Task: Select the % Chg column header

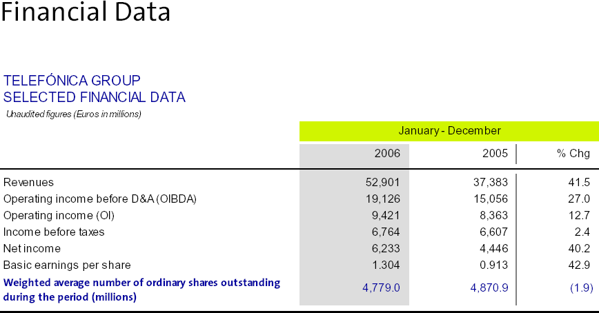Action: [x=573, y=154]
